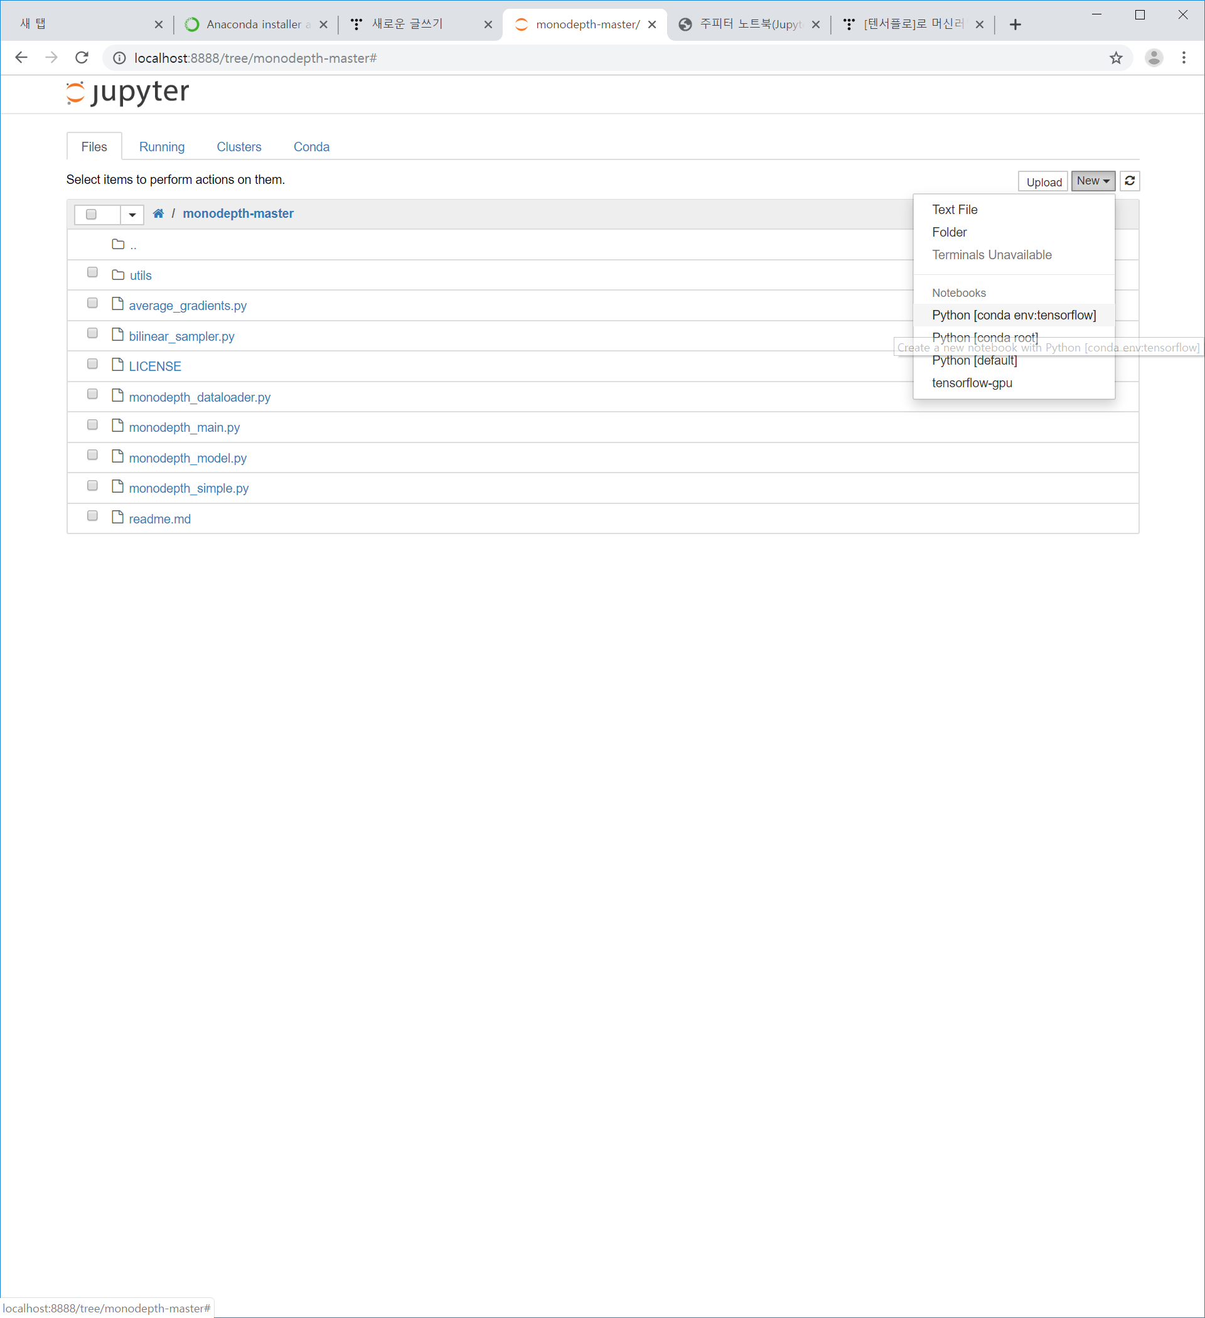Open monodepth_model.py file link
Viewport: 1205px width, 1318px height.
188,458
